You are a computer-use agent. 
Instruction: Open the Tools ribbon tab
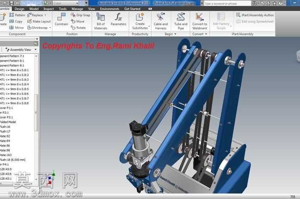point(63,9)
